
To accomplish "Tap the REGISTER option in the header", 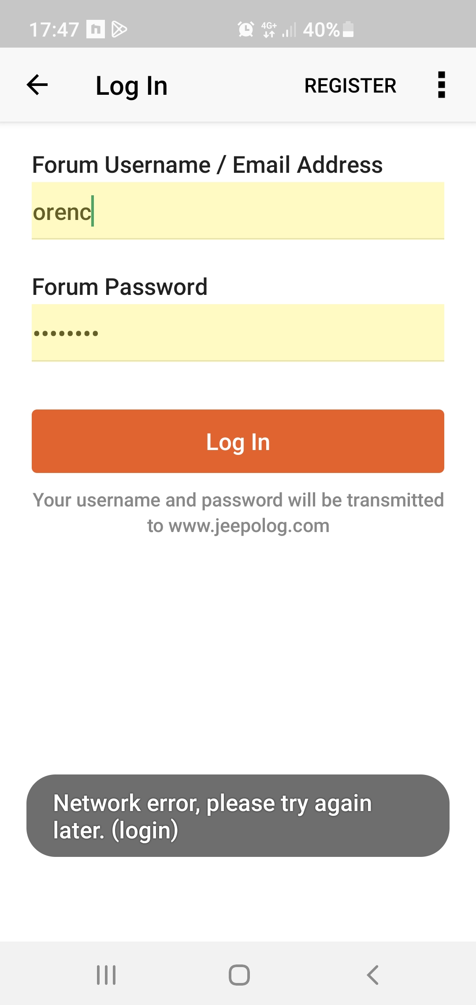I will (x=350, y=86).
